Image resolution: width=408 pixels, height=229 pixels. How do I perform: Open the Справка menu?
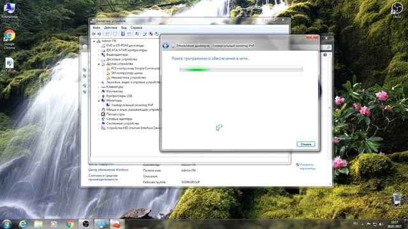(136, 27)
